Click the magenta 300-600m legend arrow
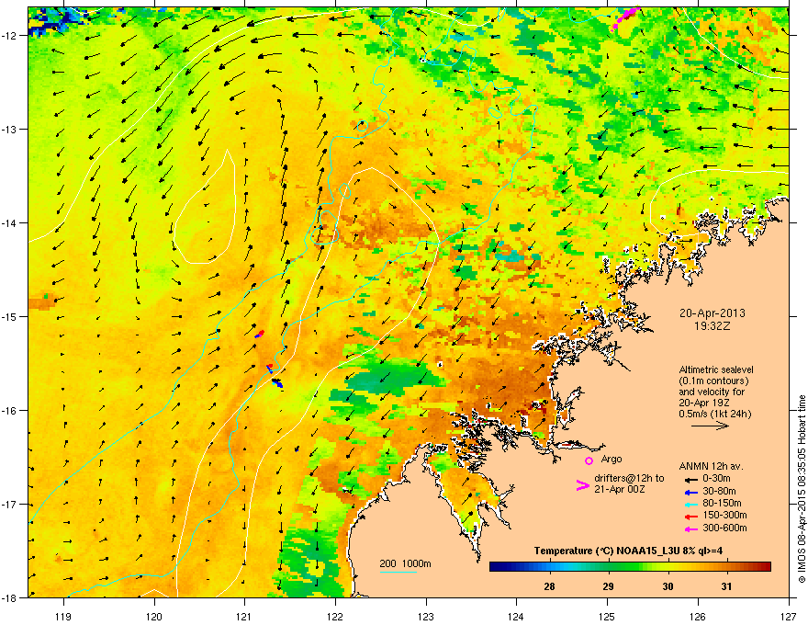 [x=690, y=529]
